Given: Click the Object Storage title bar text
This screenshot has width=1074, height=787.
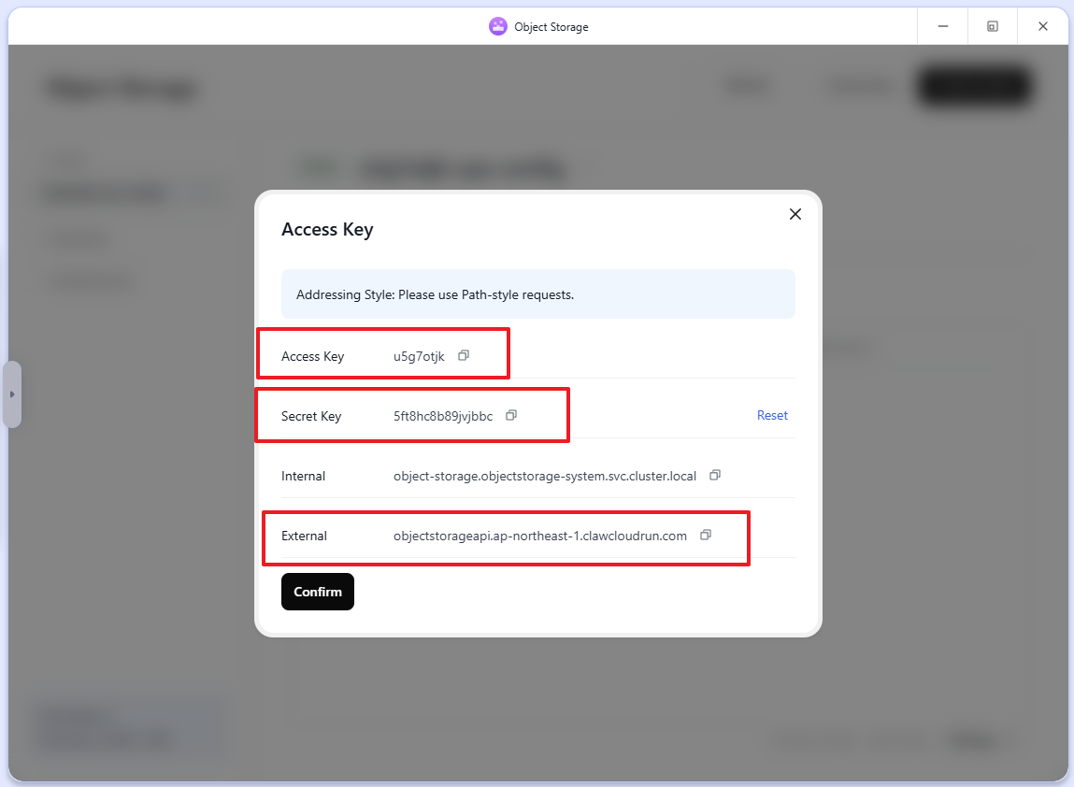Looking at the screenshot, I should click(x=551, y=27).
